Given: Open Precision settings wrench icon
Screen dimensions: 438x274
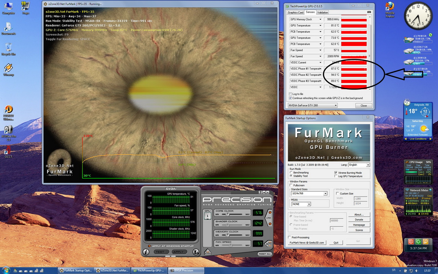Looking at the screenshot, I should click(196, 252).
